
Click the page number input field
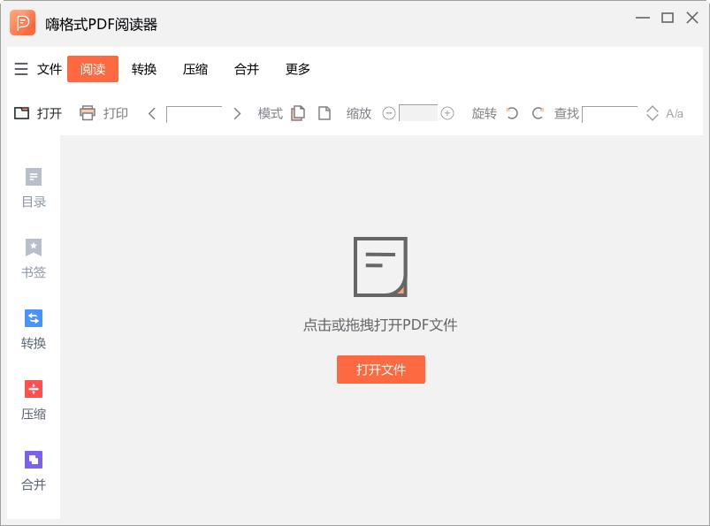point(195,114)
